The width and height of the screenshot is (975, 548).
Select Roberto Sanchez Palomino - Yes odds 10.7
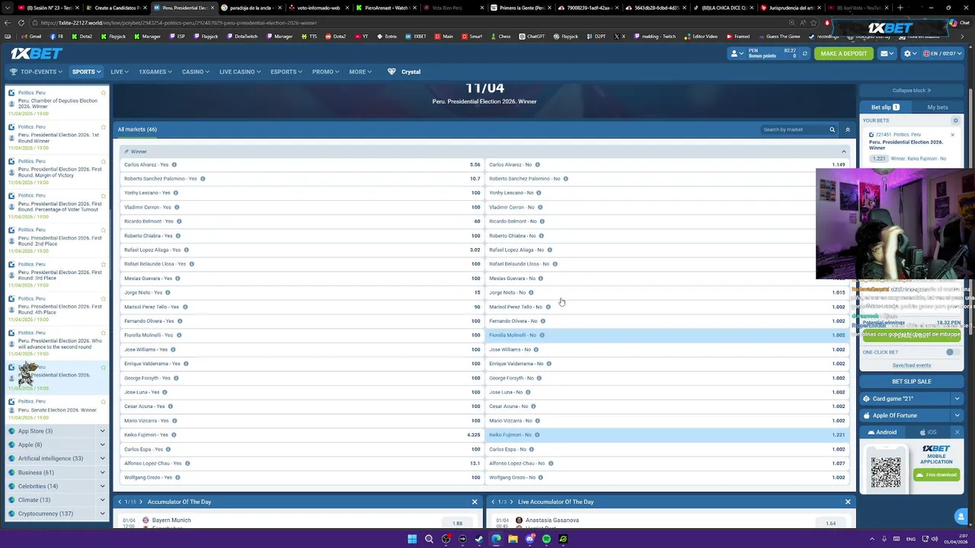[x=302, y=179]
